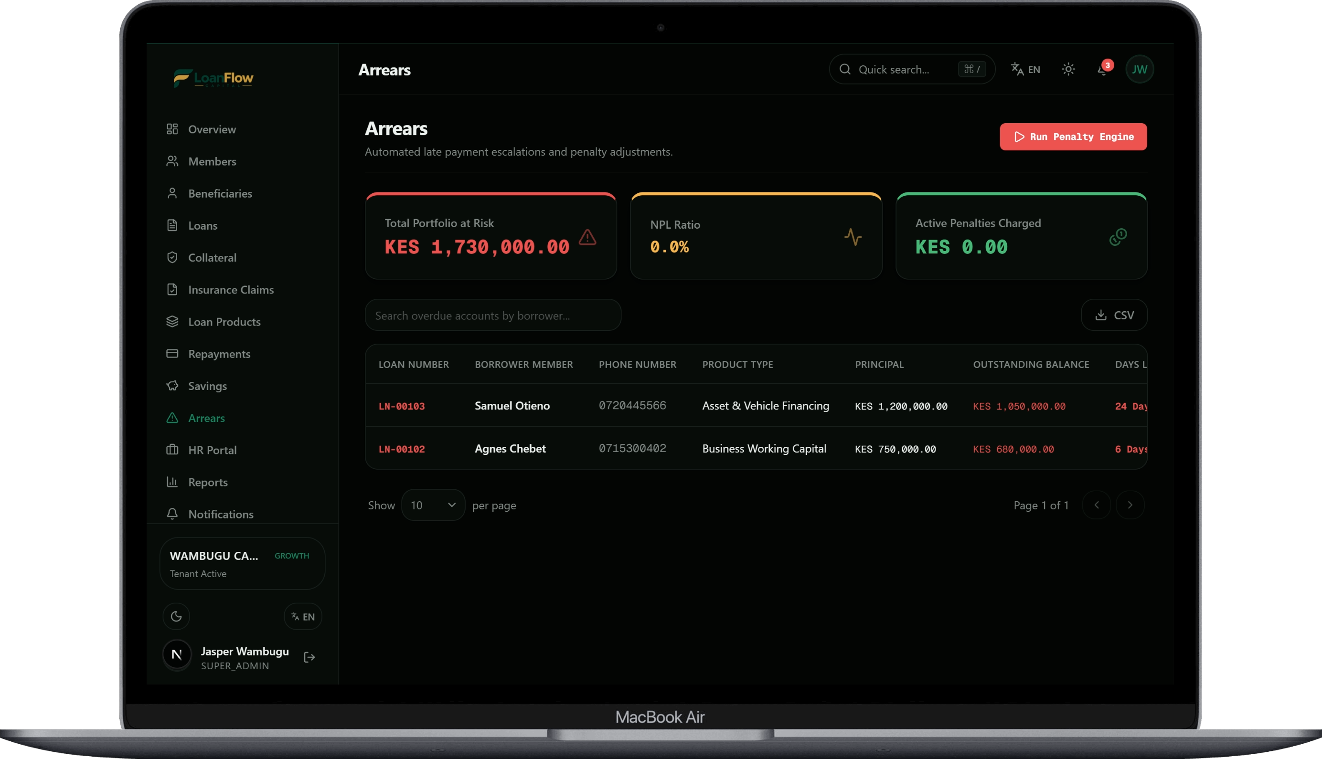Click the warning triangle on Portfolio at Risk card
This screenshot has width=1322, height=759.
tap(587, 237)
